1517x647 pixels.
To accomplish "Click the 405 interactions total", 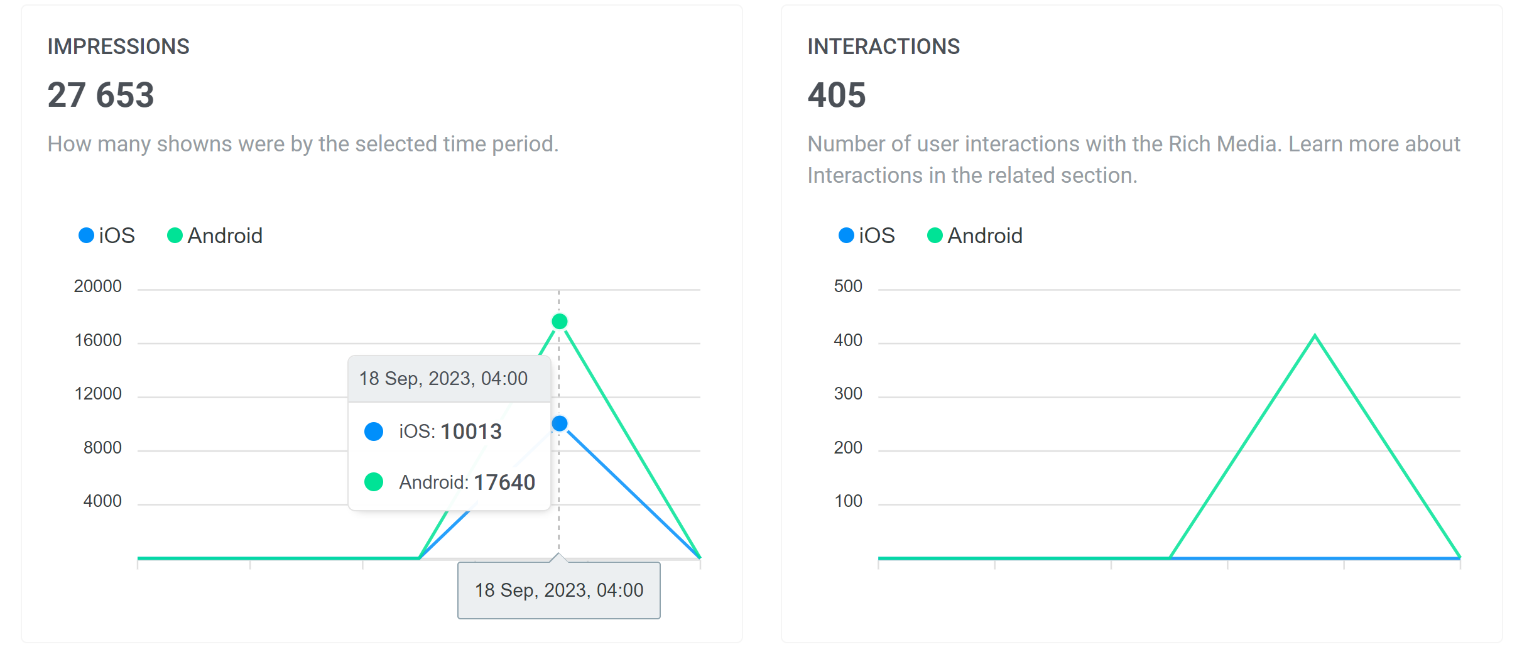I will 836,95.
